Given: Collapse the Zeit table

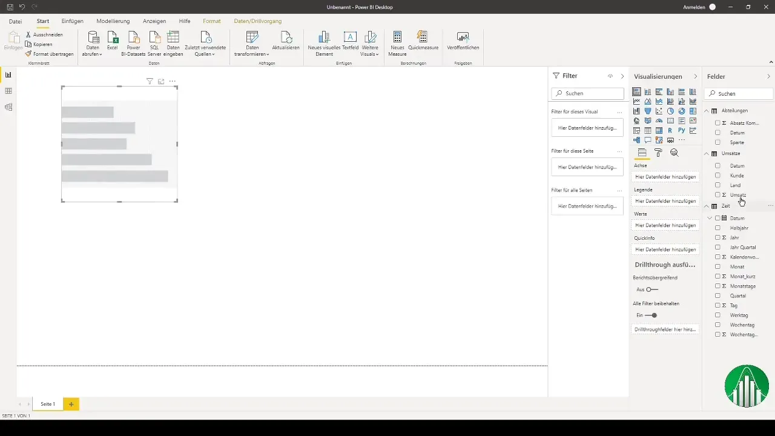Looking at the screenshot, I should pyautogui.click(x=707, y=206).
